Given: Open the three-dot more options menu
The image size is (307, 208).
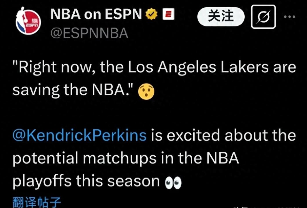Looking at the screenshot, I should [x=290, y=17].
